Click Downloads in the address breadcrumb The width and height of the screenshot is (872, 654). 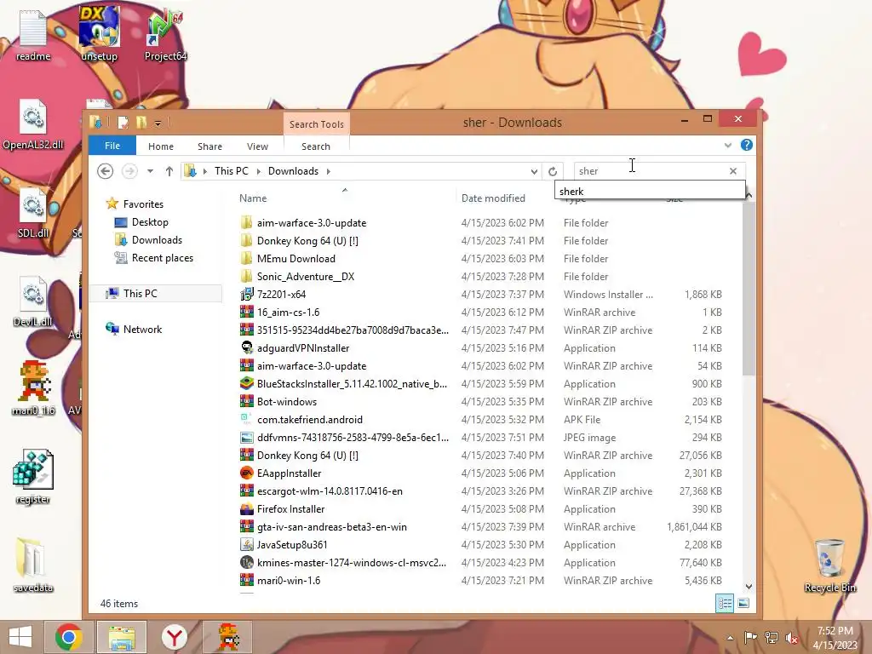293,171
